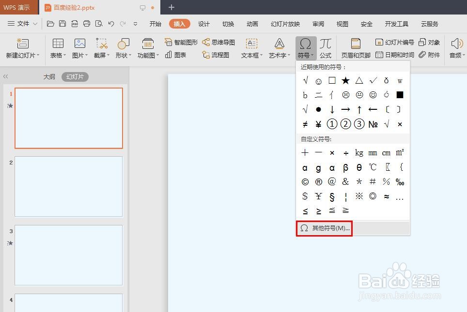Open the Table (表格) dropdown arrow
This screenshot has height=312, width=467.
click(x=64, y=55)
